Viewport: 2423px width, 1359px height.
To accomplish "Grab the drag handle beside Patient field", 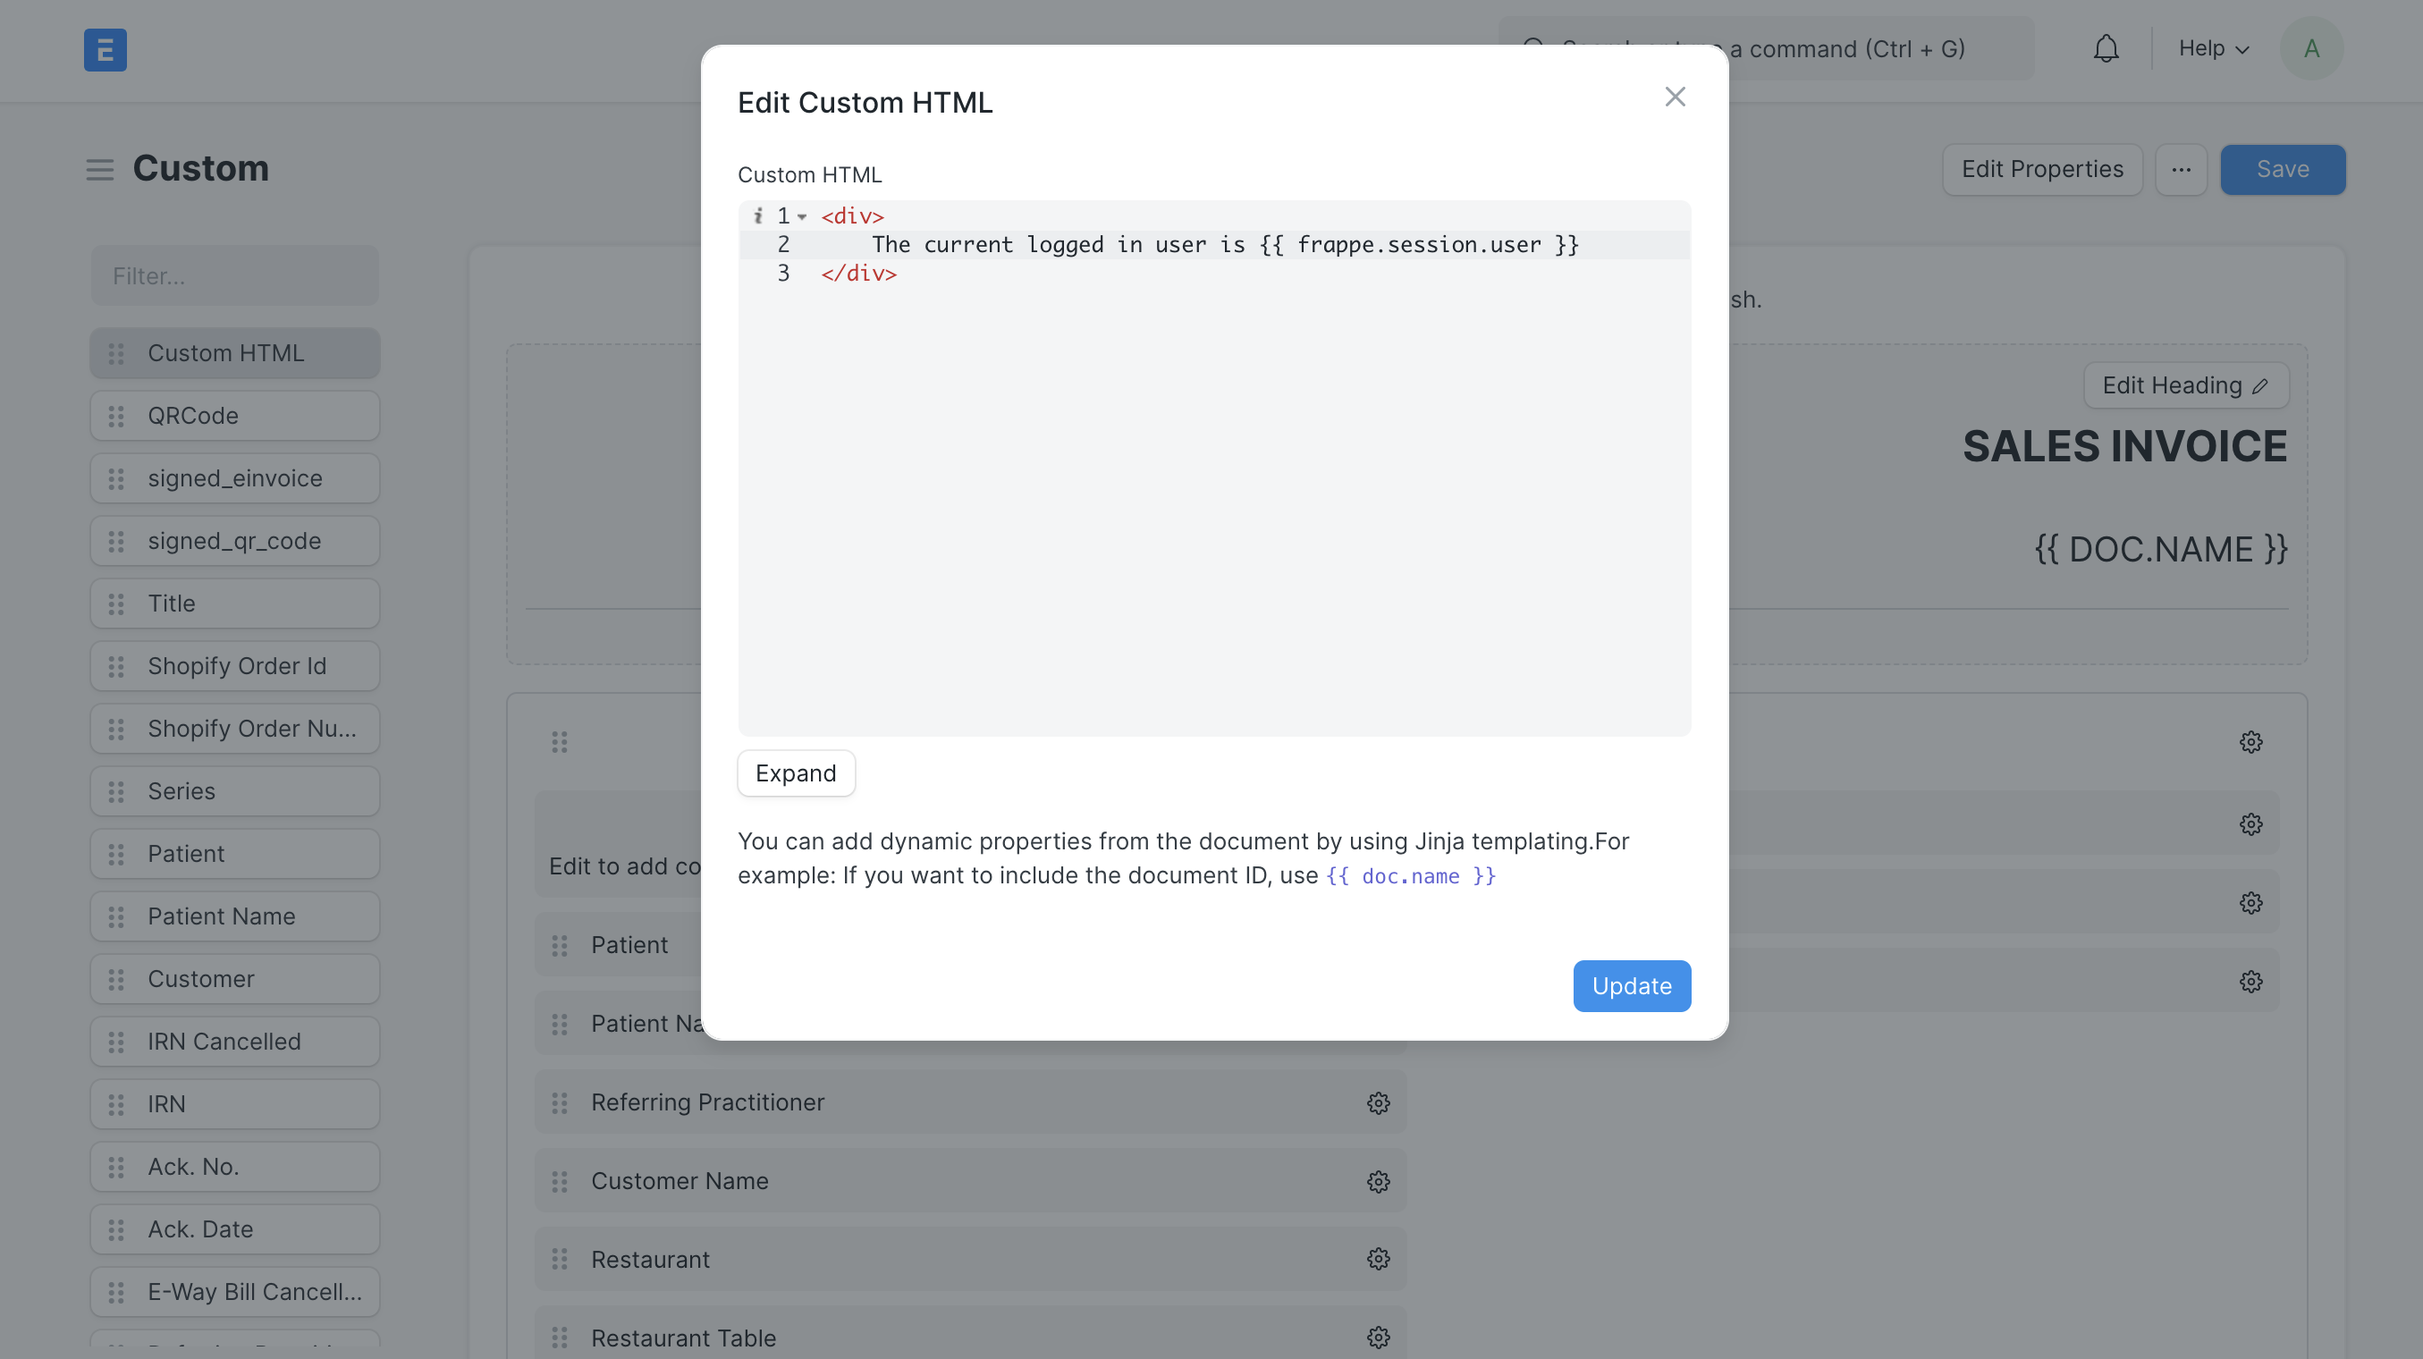I will [x=561, y=944].
